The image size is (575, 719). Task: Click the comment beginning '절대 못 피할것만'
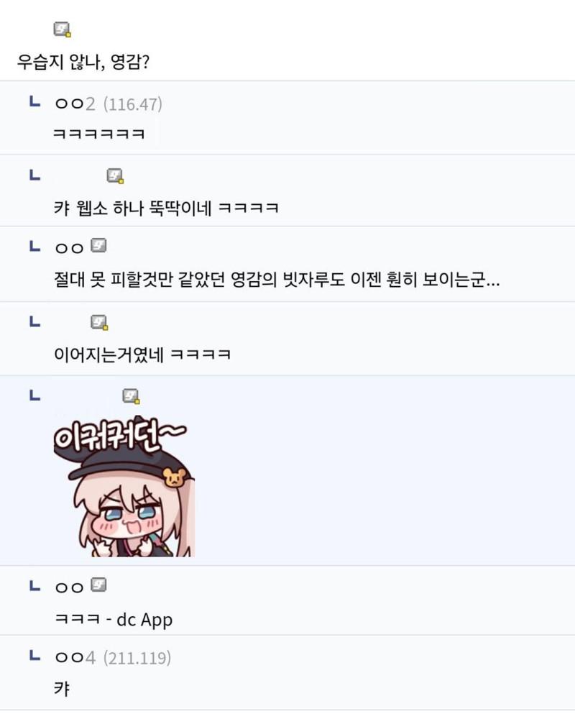[x=277, y=279]
